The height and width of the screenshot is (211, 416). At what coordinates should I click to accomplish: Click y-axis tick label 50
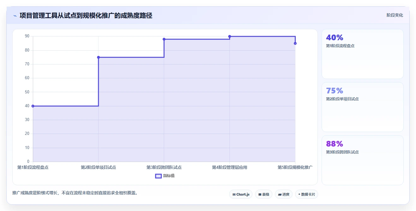[x=27, y=92]
